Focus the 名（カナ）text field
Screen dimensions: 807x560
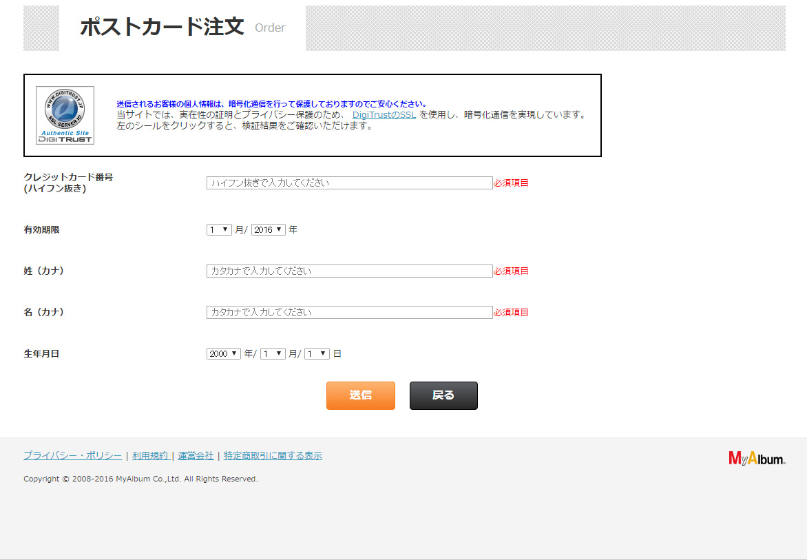pyautogui.click(x=349, y=313)
